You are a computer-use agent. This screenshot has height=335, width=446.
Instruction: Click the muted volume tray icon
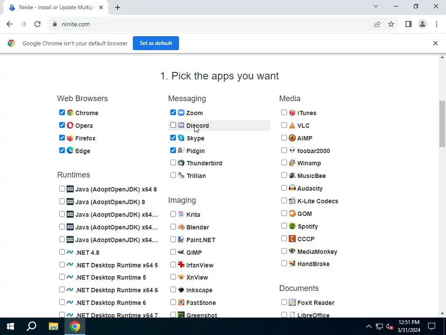[389, 326]
